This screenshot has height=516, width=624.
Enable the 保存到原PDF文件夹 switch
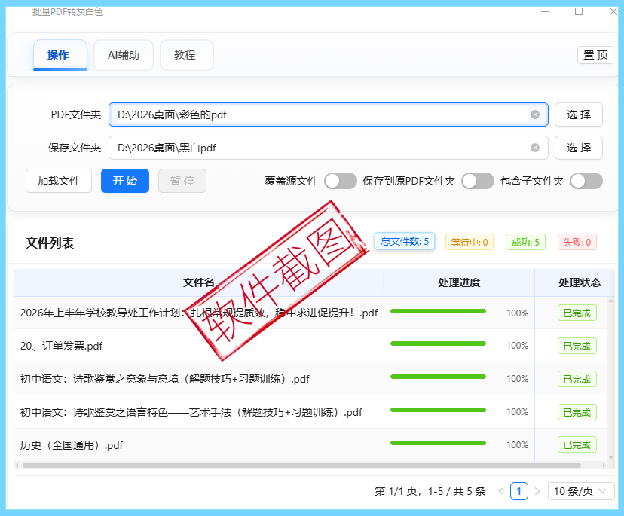pyautogui.click(x=478, y=181)
